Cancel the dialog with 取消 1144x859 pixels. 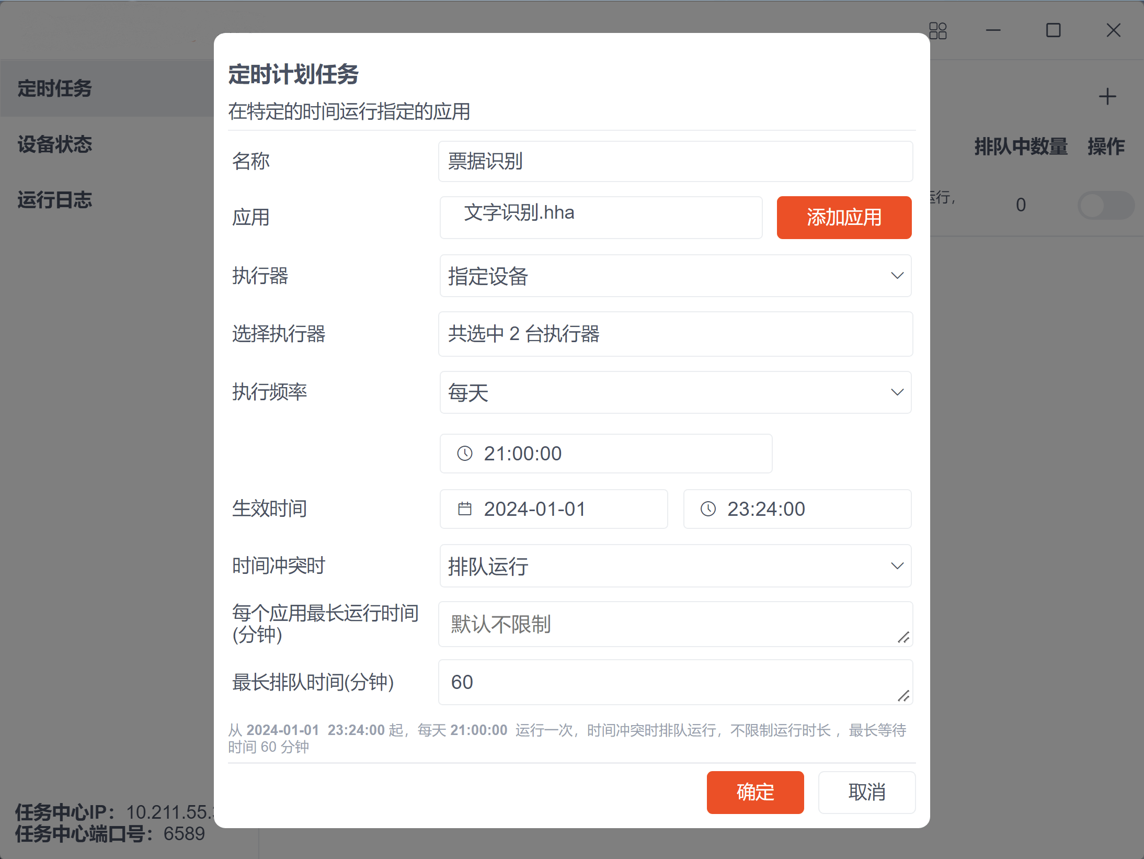(866, 792)
